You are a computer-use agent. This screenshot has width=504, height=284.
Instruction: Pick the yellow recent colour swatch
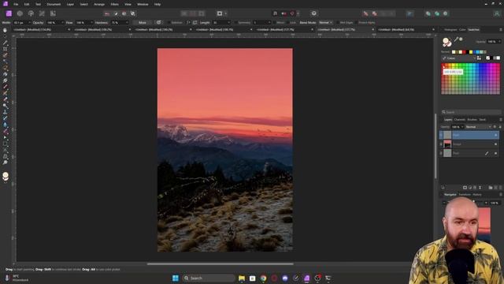pos(471,52)
